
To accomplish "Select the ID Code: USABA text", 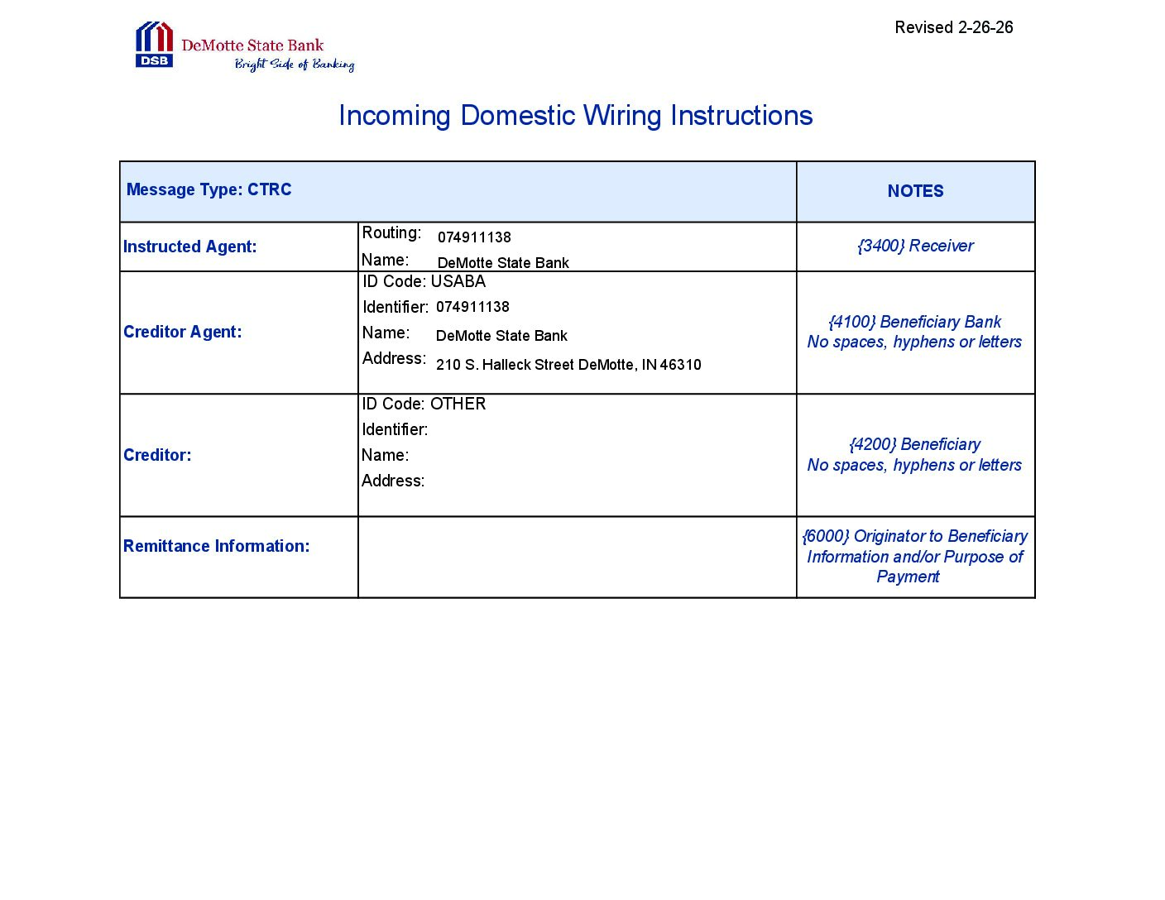I will pyautogui.click(x=424, y=281).
